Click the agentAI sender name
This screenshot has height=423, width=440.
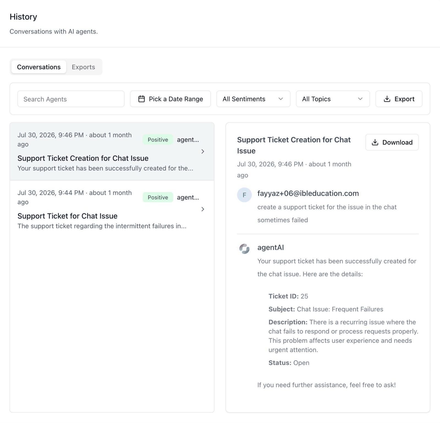(271, 247)
